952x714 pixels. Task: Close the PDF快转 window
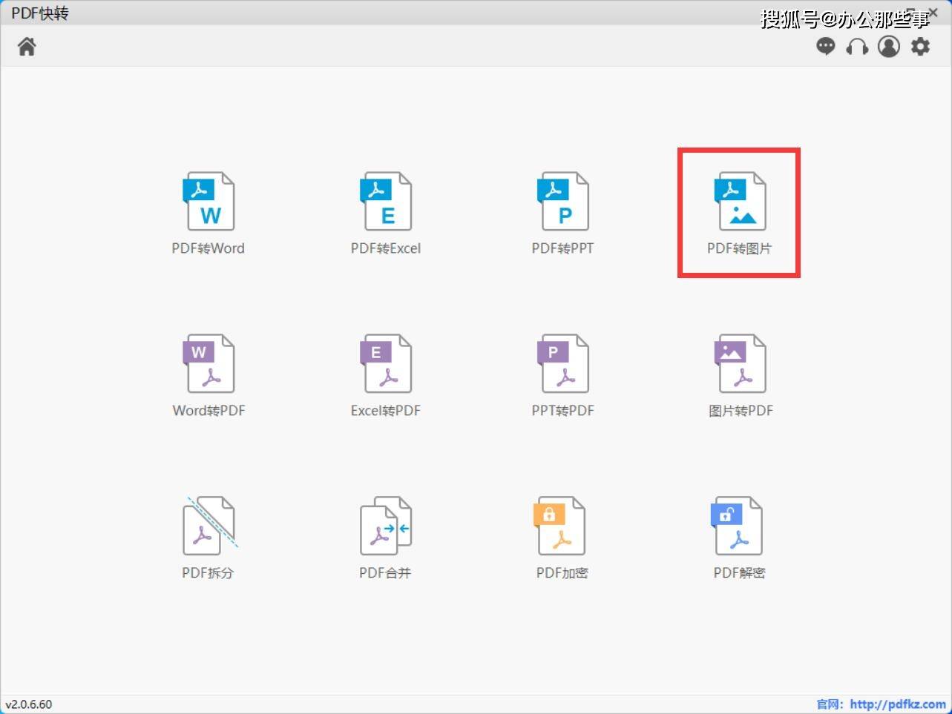click(x=933, y=12)
